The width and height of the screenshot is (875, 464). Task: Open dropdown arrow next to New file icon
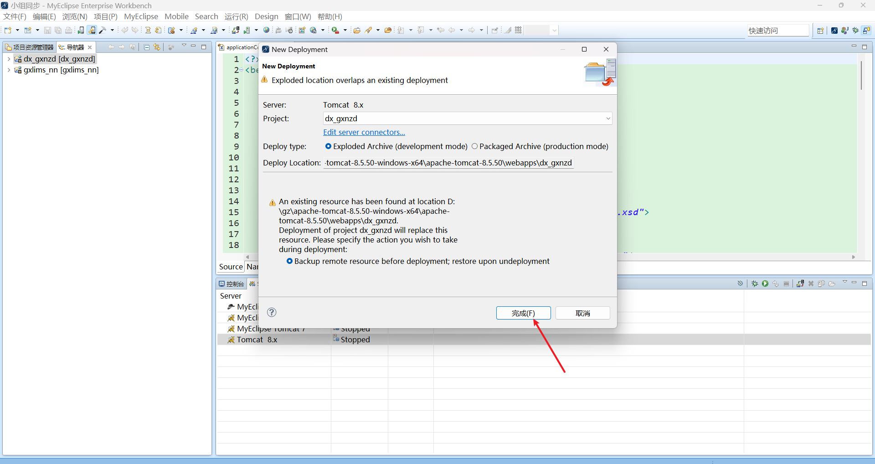(17, 31)
